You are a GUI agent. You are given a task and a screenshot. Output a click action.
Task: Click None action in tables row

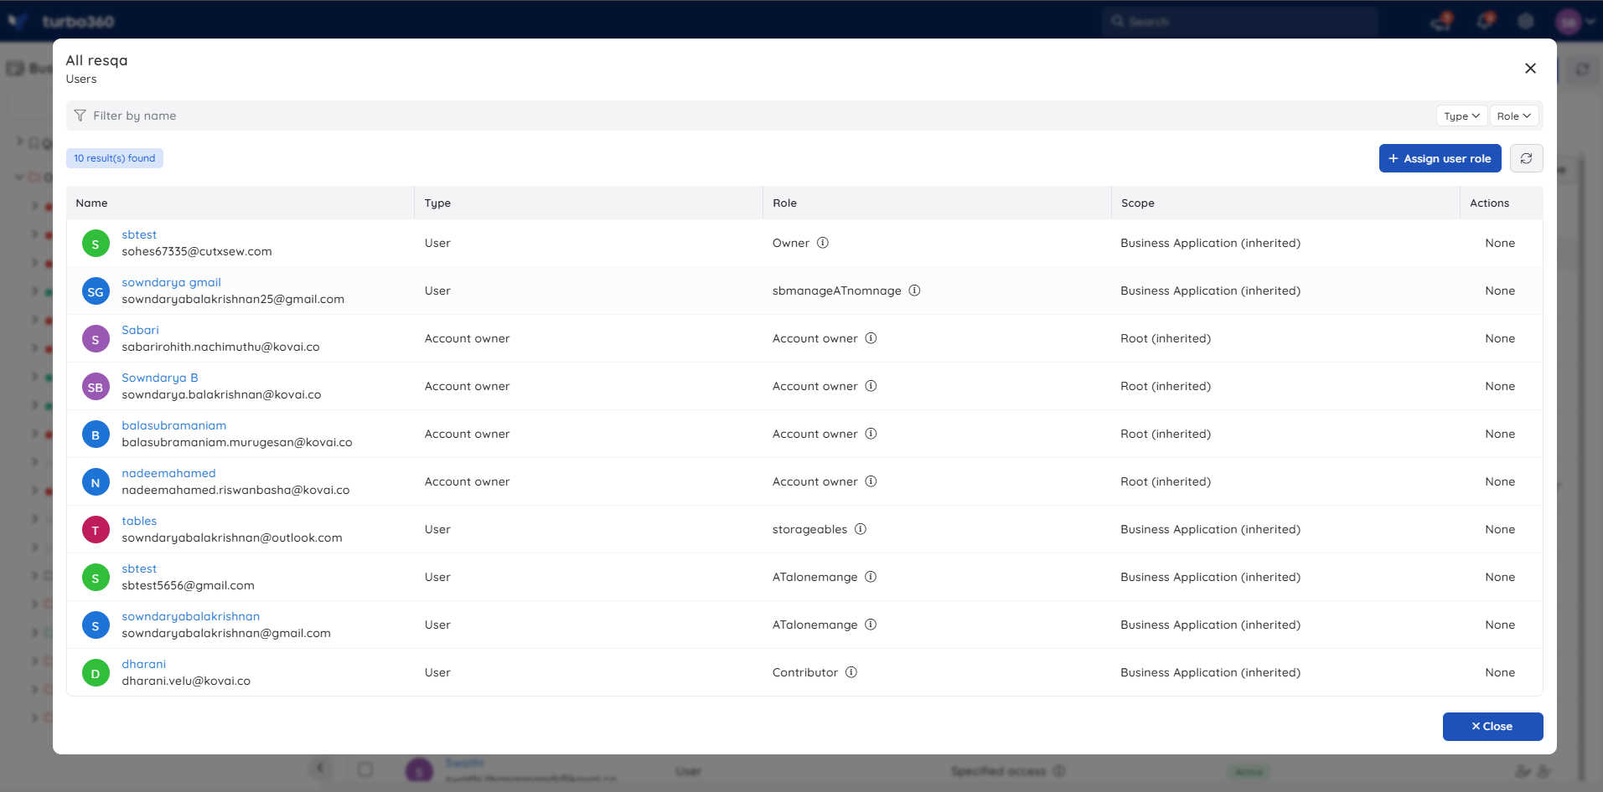tap(1500, 529)
